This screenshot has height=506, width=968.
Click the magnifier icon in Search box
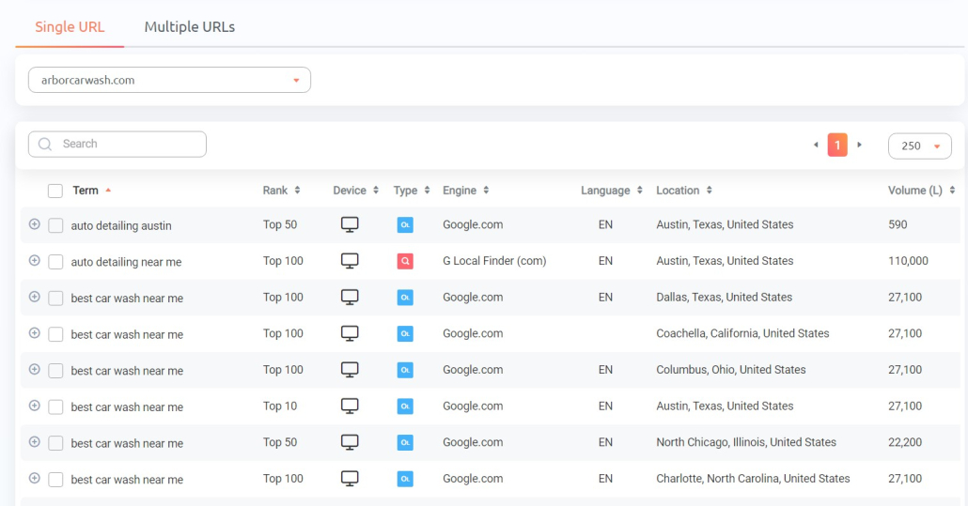(45, 145)
